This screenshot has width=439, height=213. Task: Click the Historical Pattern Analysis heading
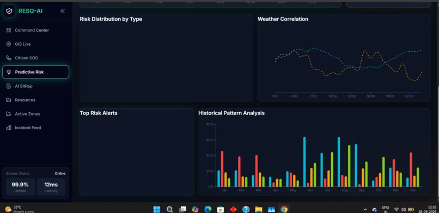pos(231,113)
